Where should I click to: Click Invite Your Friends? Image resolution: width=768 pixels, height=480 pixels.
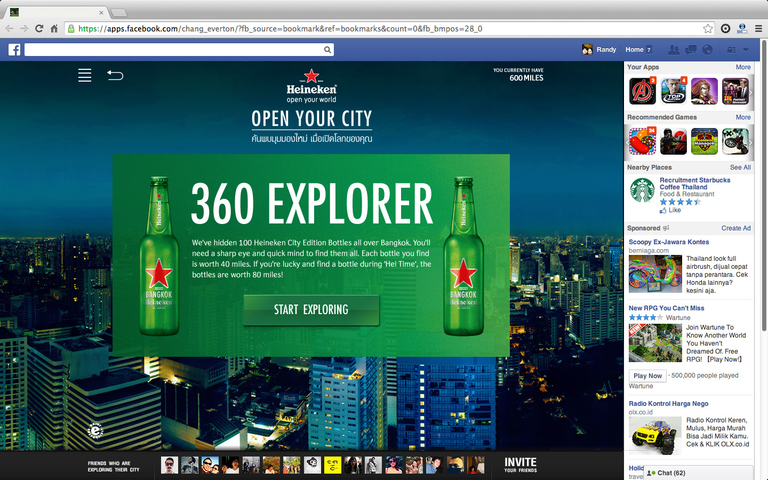point(521,465)
